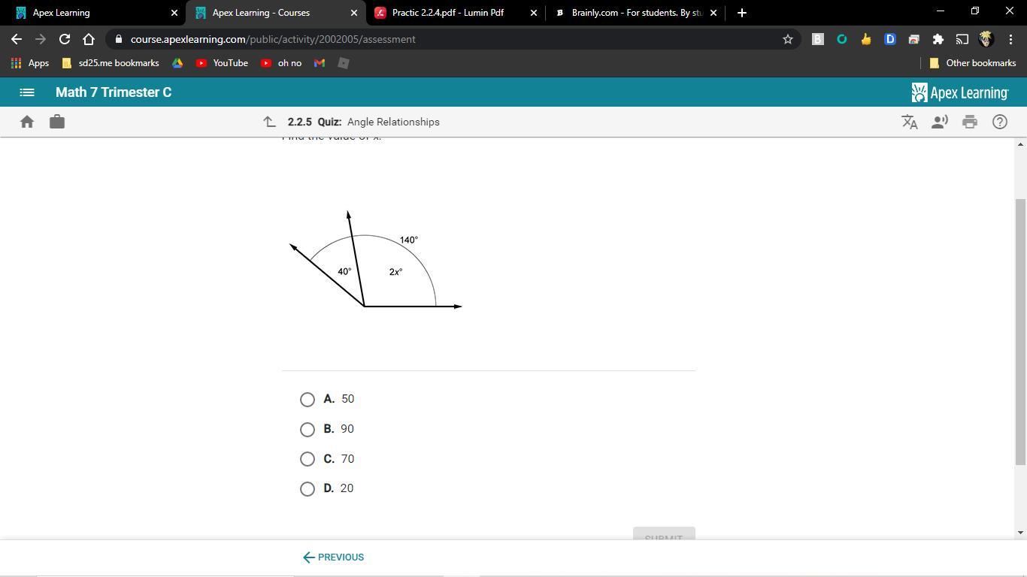This screenshot has width=1027, height=577.
Task: Click the Cast media icon
Action: coord(962,39)
